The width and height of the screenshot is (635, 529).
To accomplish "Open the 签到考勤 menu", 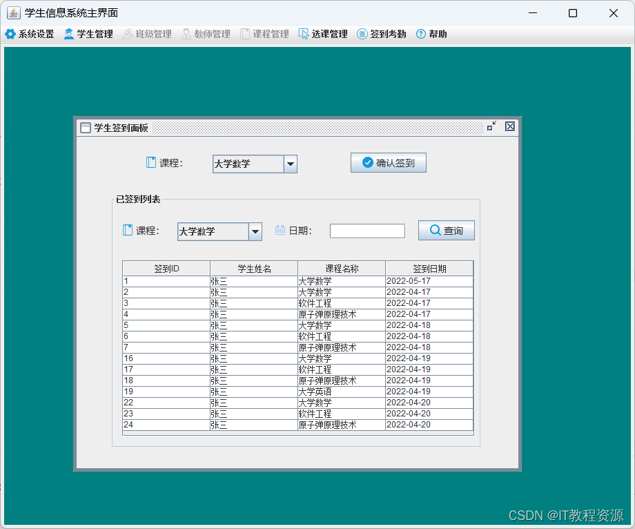I will pos(382,34).
